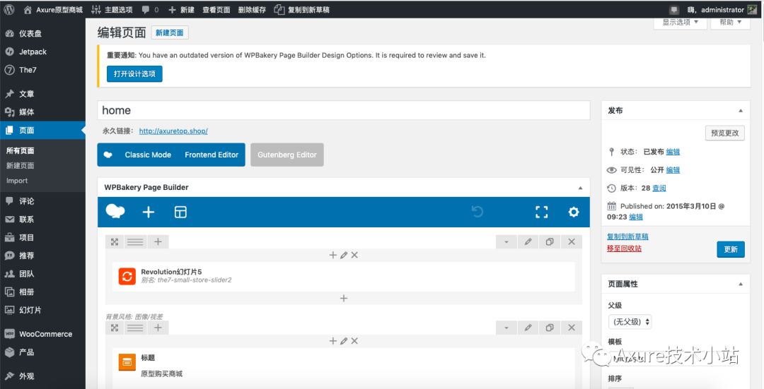Image resolution: width=764 pixels, height=389 pixels.
Task: Launch the Frontend Editor
Action: [212, 155]
